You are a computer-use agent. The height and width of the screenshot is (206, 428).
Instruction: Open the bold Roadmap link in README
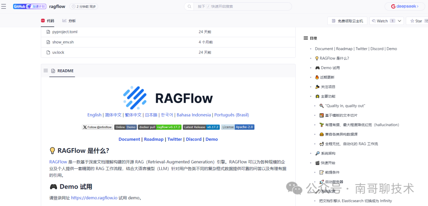pos(154,139)
